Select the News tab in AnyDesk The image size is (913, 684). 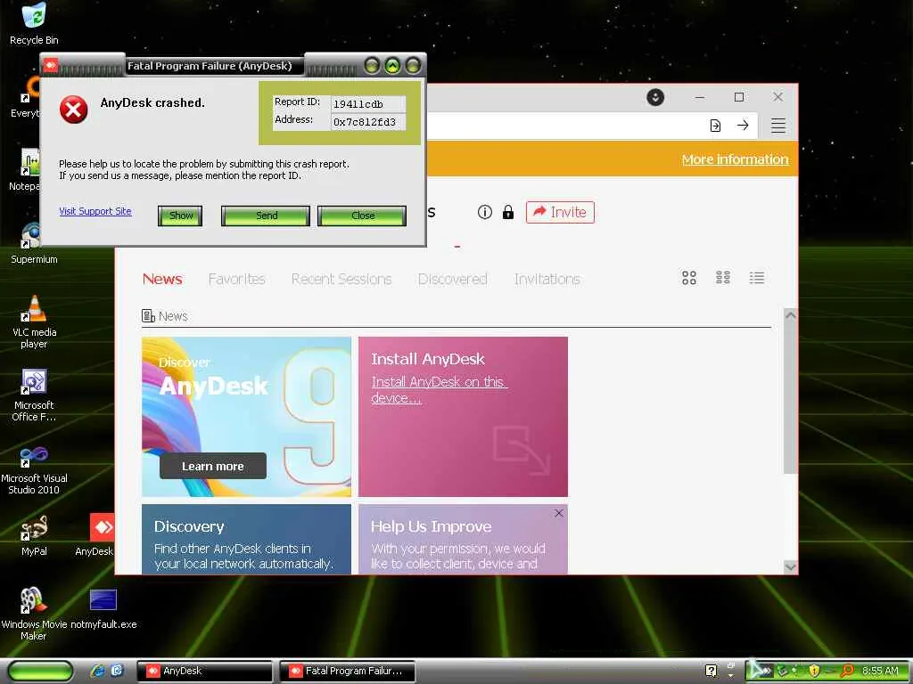162,279
